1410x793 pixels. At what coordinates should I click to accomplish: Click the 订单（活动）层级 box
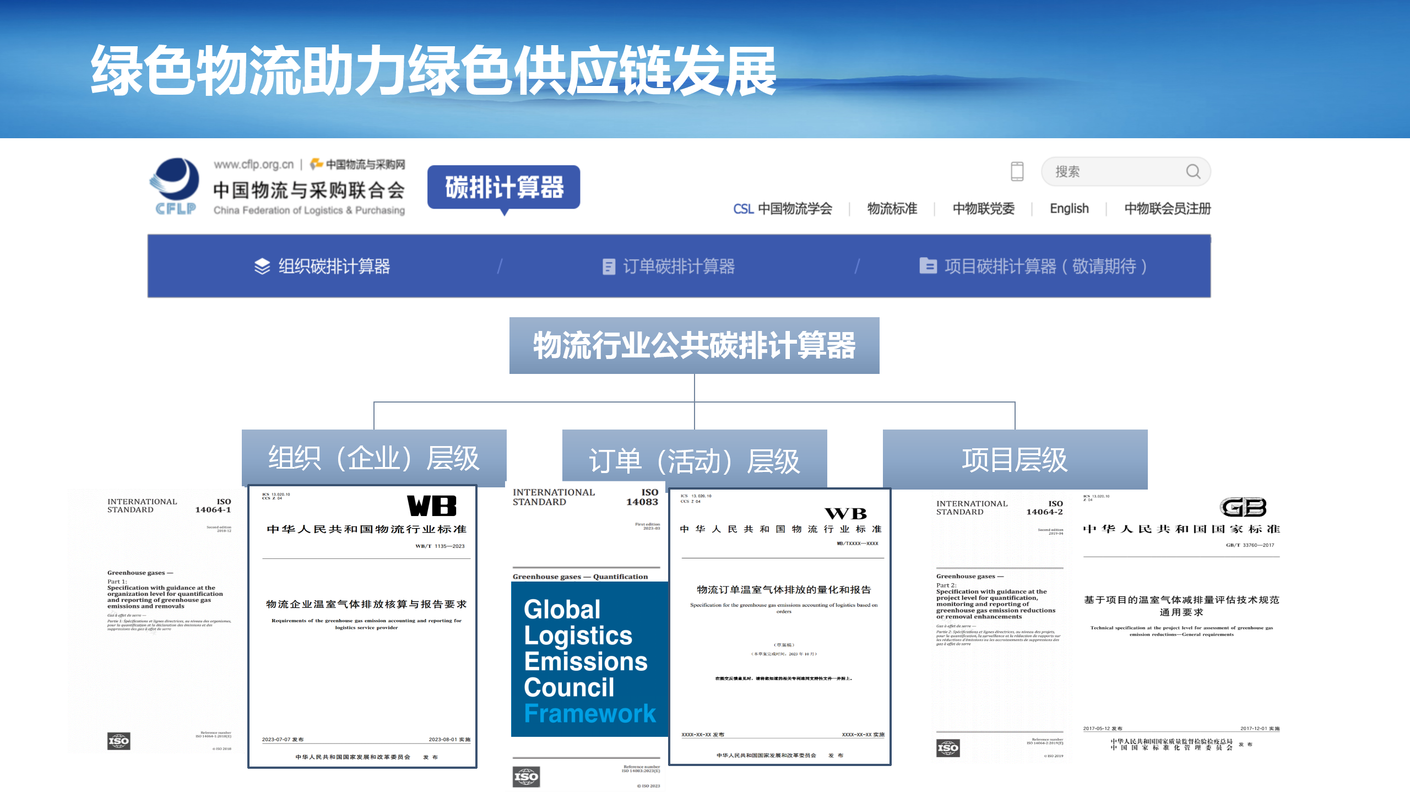(x=695, y=459)
